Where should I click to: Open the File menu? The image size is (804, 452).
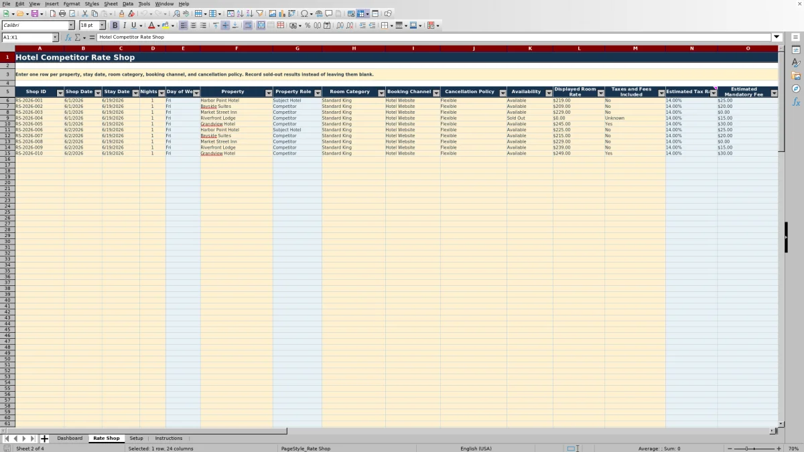6,3
